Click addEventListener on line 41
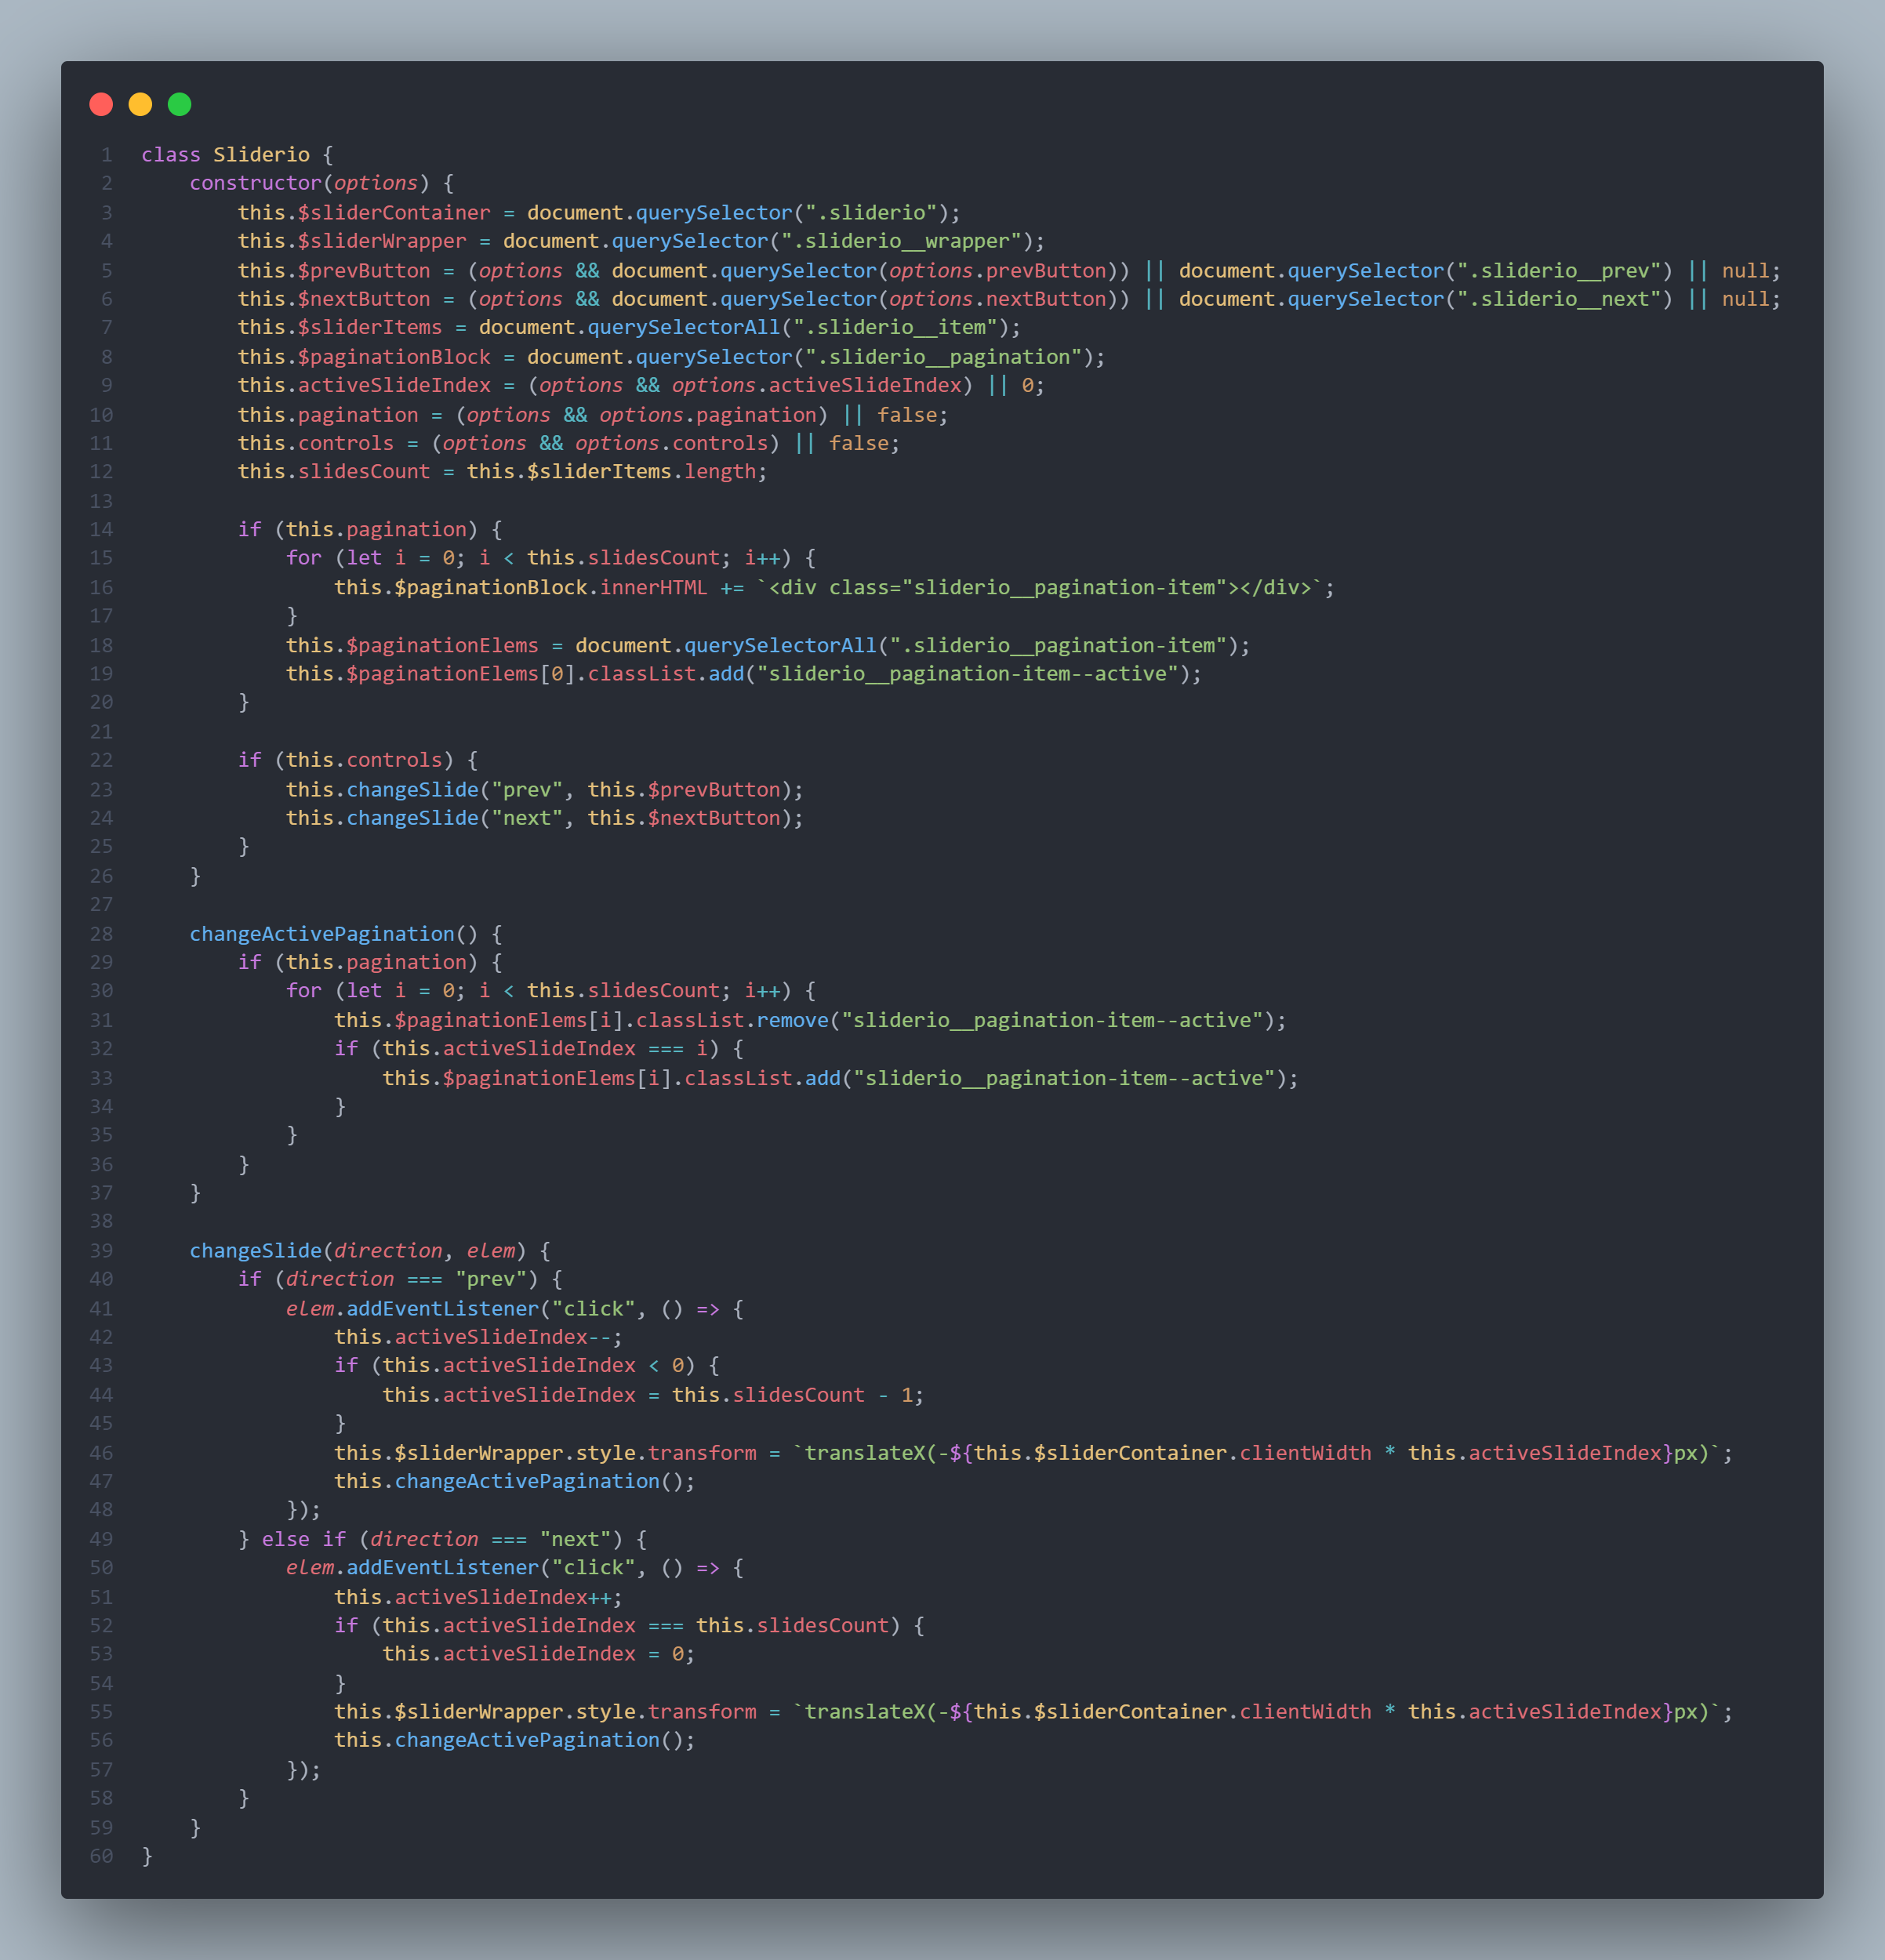 [x=442, y=1308]
